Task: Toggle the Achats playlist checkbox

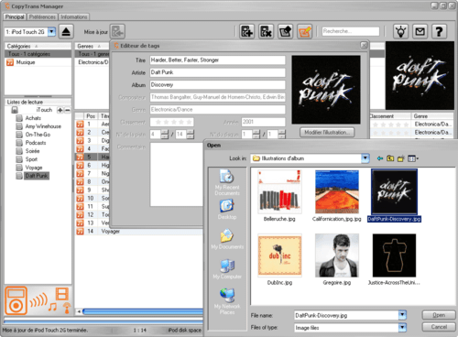Action: [x=19, y=118]
